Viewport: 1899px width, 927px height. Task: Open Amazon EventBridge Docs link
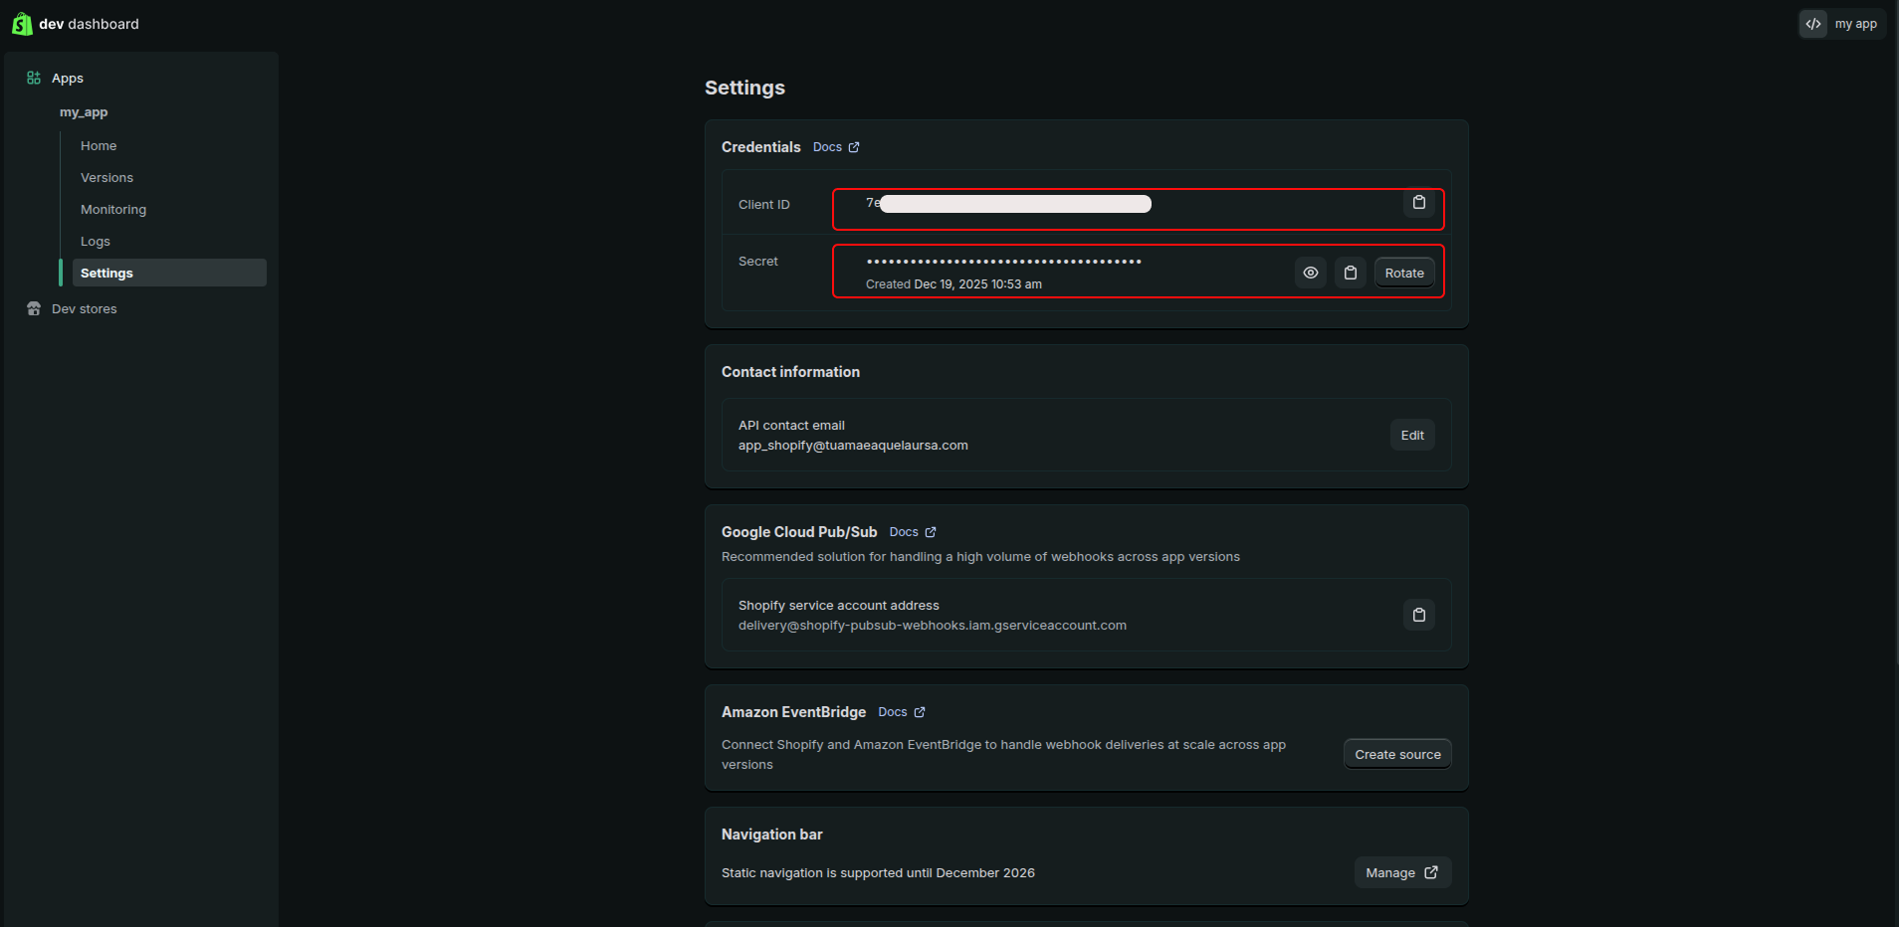901,712
